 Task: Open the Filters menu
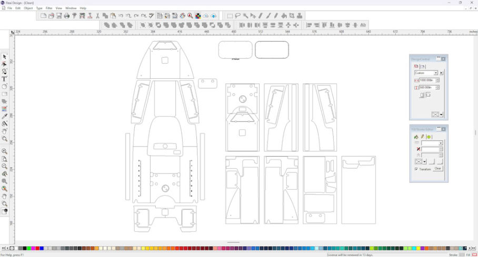(x=49, y=8)
